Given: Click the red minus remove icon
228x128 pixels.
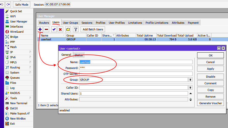Looking at the screenshot, I should (46, 29).
